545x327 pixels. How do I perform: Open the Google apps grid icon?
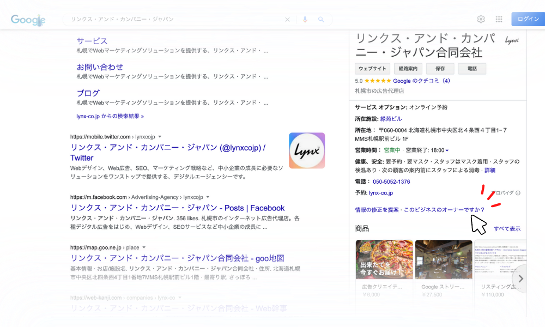pyautogui.click(x=499, y=19)
